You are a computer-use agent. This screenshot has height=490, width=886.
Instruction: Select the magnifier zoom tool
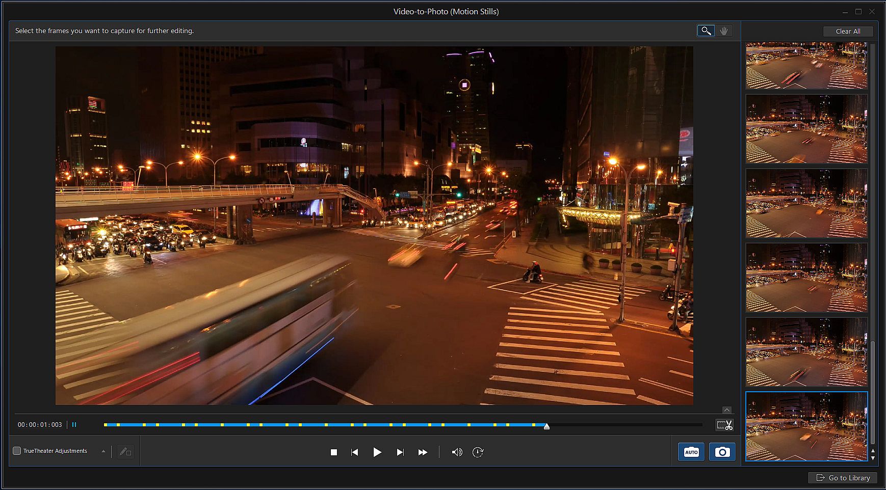706,31
